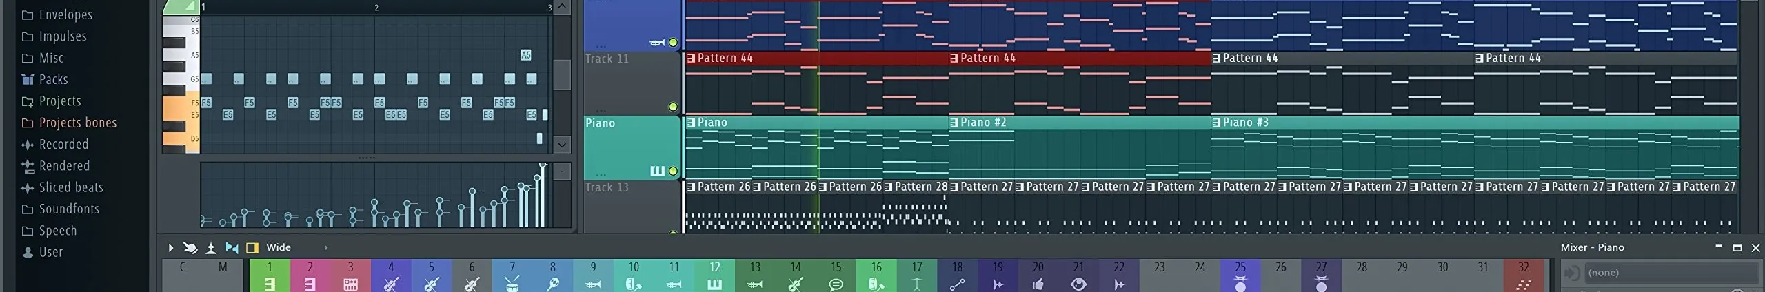The height and width of the screenshot is (292, 1765).
Task: Toggle the yellow mixer view square button
Action: (x=252, y=248)
